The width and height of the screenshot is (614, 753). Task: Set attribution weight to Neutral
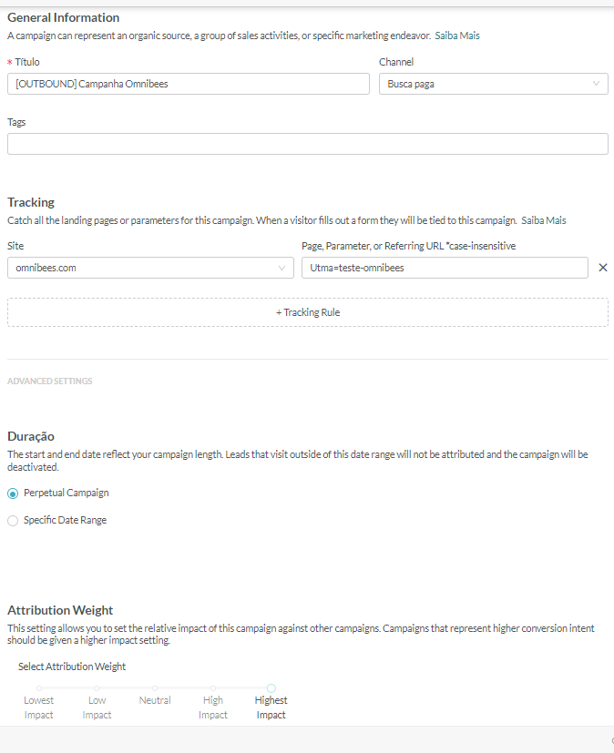coord(155,688)
